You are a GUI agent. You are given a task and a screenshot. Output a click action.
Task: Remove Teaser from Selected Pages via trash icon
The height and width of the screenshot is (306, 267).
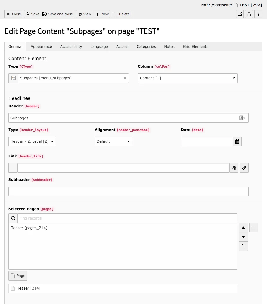point(243,246)
